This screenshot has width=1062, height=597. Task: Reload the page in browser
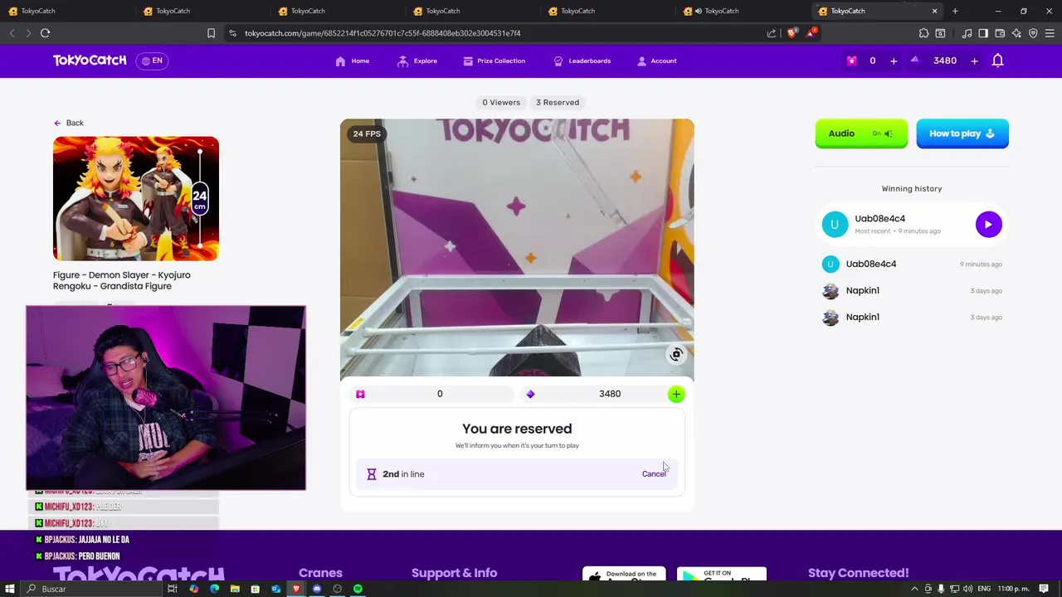45,33
